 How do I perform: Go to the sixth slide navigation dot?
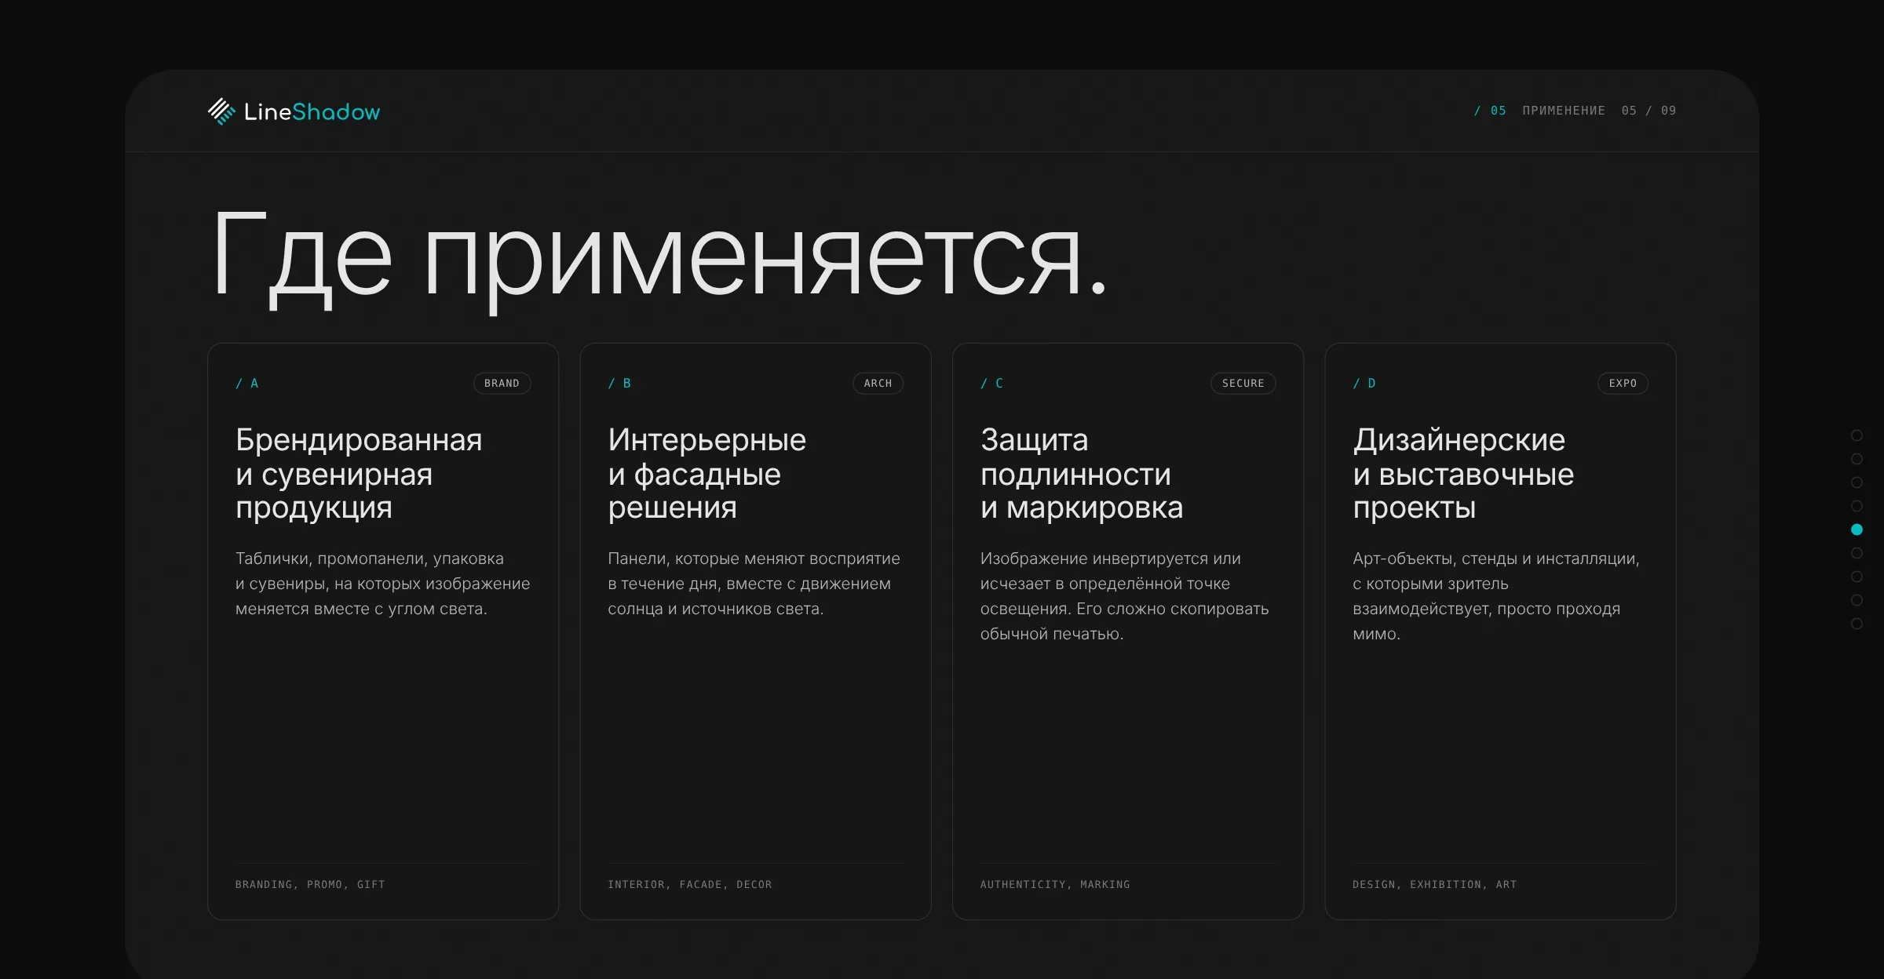coord(1857,553)
